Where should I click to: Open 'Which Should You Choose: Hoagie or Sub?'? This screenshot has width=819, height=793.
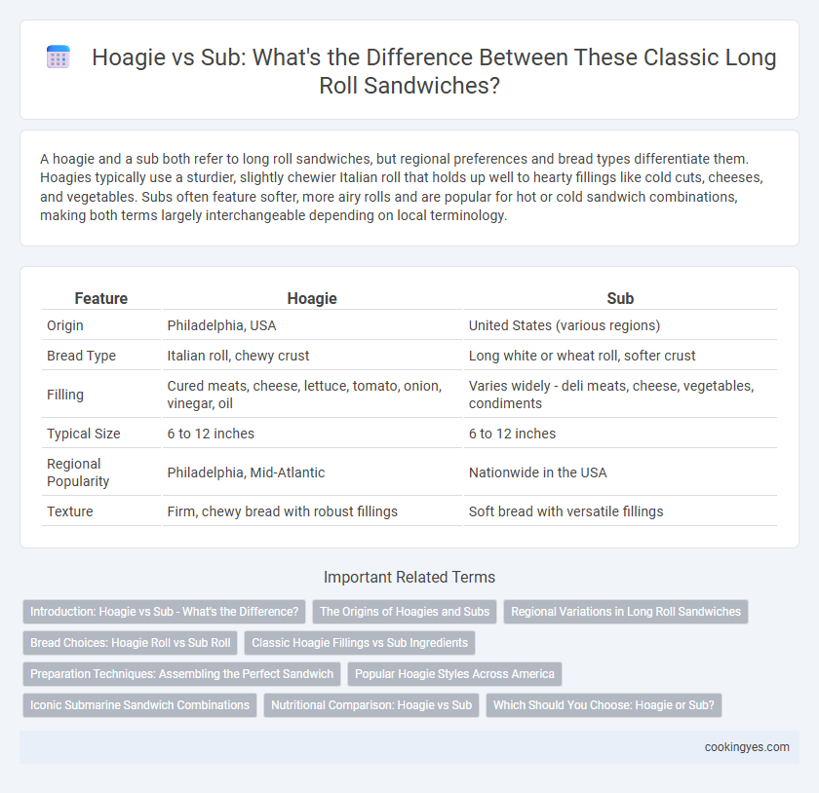(604, 704)
